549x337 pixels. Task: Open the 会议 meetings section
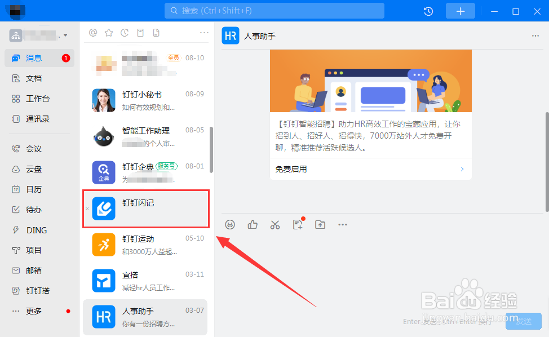point(39,149)
